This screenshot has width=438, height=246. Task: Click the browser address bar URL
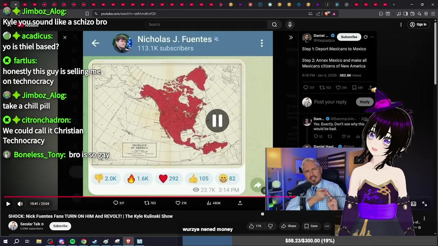pos(128,14)
